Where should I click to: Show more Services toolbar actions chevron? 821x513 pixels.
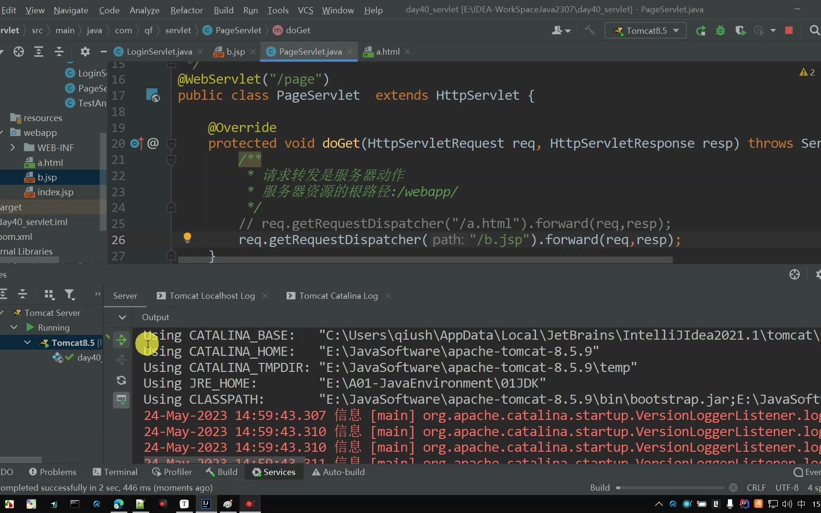point(98,294)
